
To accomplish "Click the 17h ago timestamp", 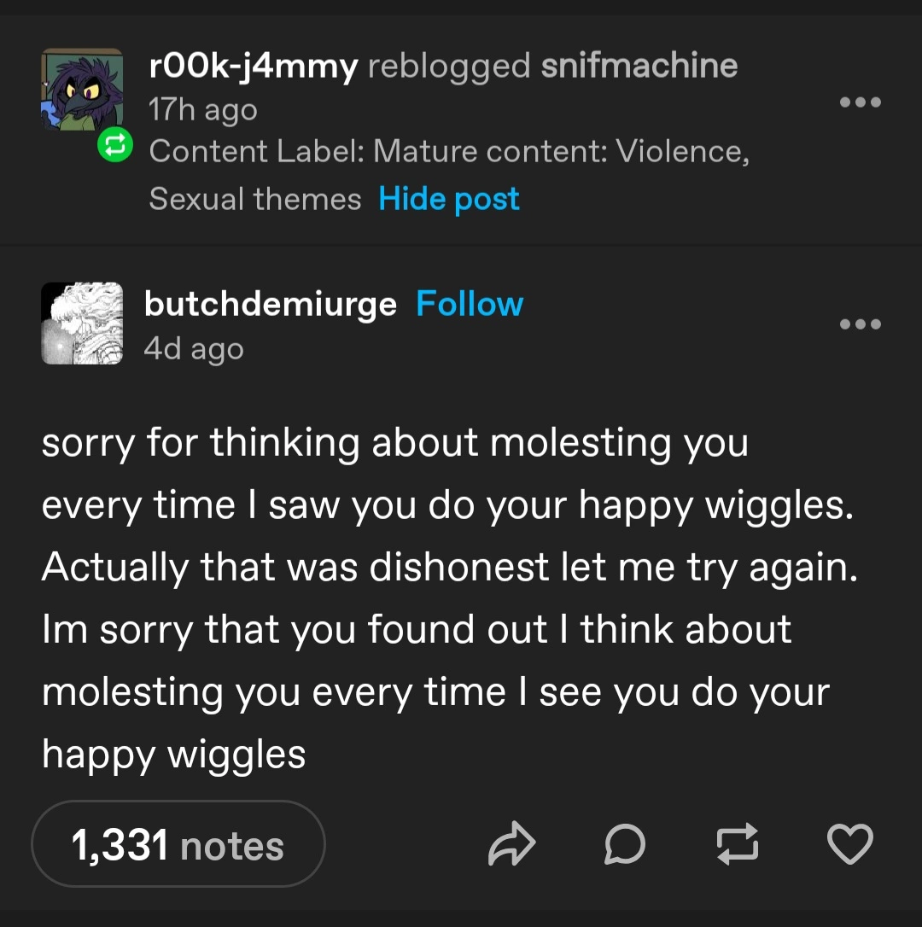I will click(202, 110).
